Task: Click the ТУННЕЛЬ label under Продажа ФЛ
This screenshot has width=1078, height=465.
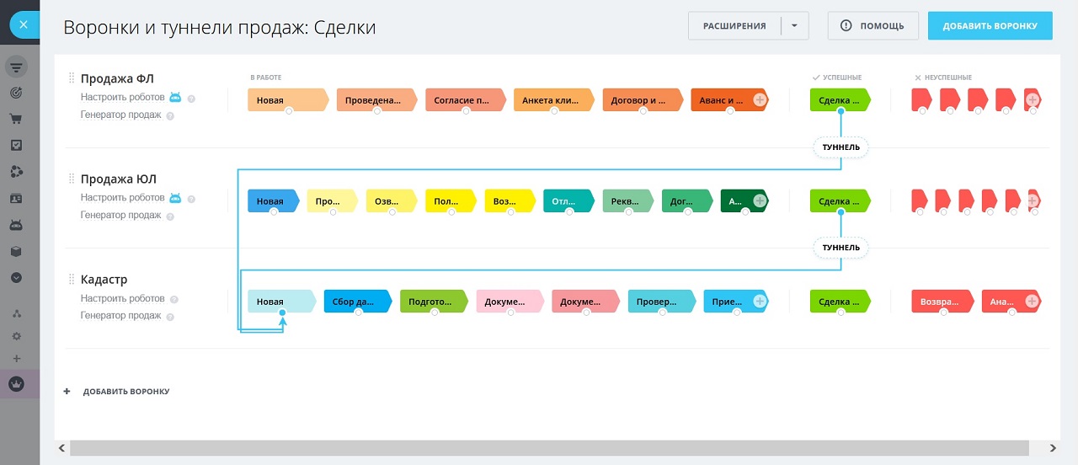Action: pyautogui.click(x=841, y=147)
